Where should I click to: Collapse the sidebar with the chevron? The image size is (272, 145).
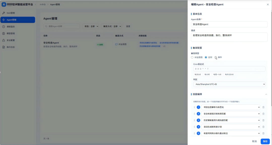click(36, 5)
